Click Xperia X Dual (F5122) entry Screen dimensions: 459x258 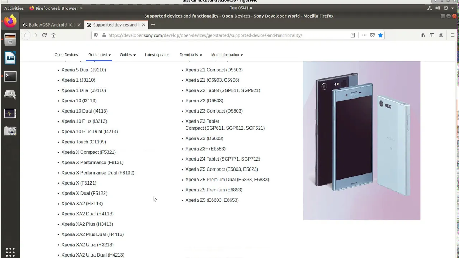pos(84,193)
